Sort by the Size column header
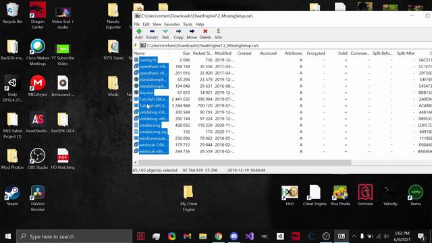 point(186,53)
